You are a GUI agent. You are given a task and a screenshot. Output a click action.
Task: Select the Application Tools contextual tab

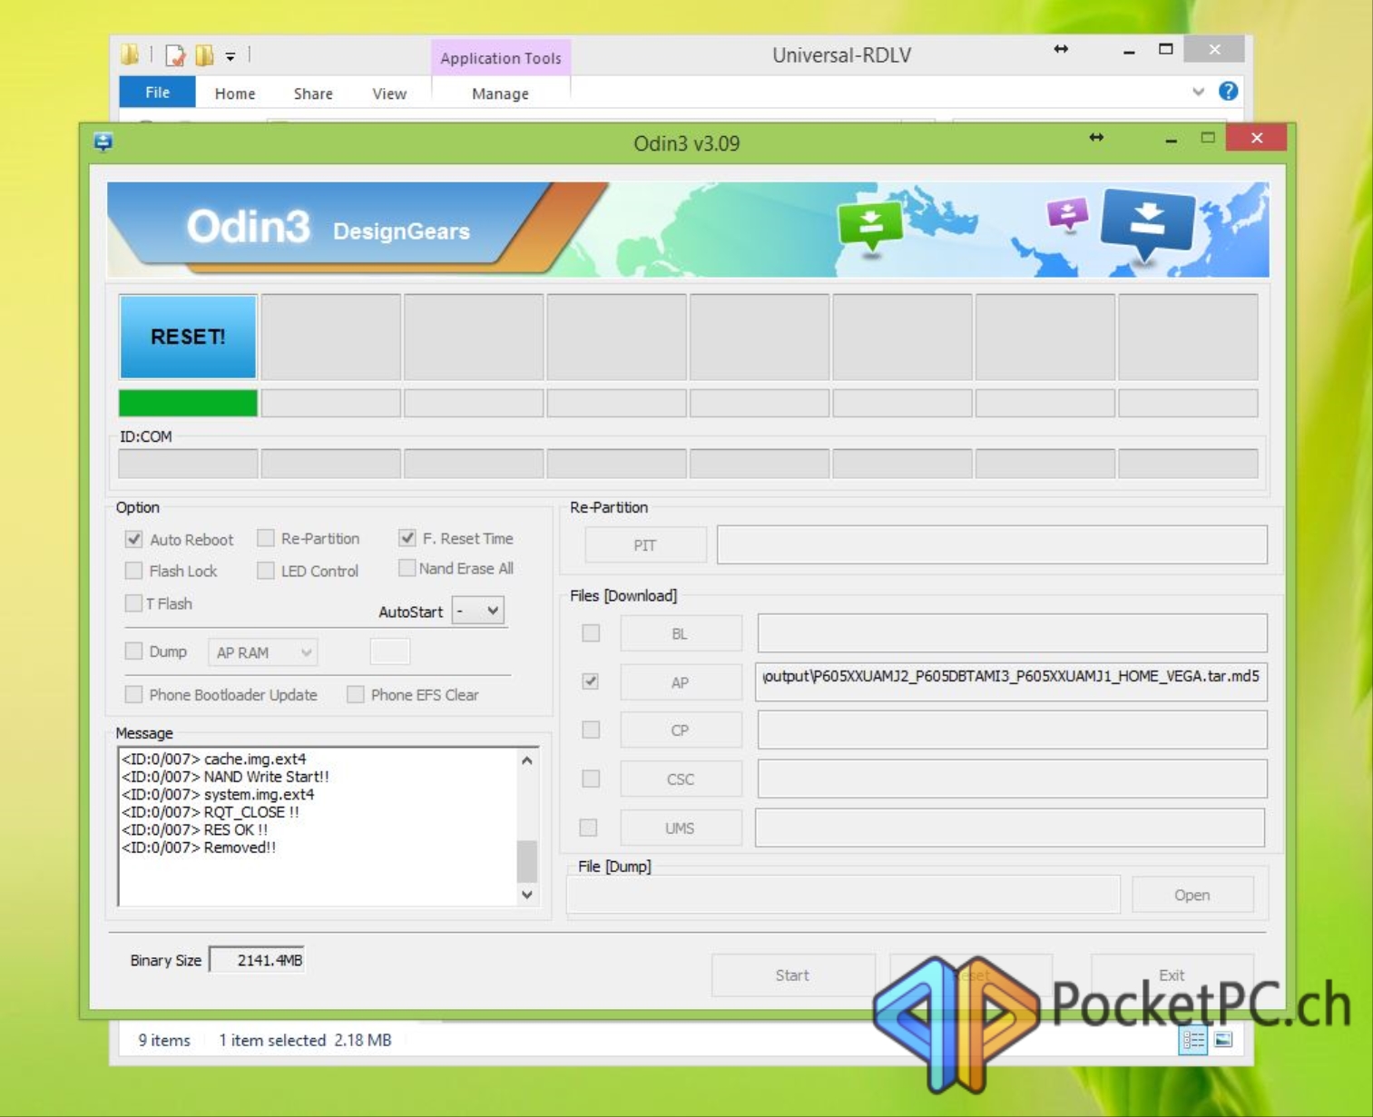click(501, 58)
